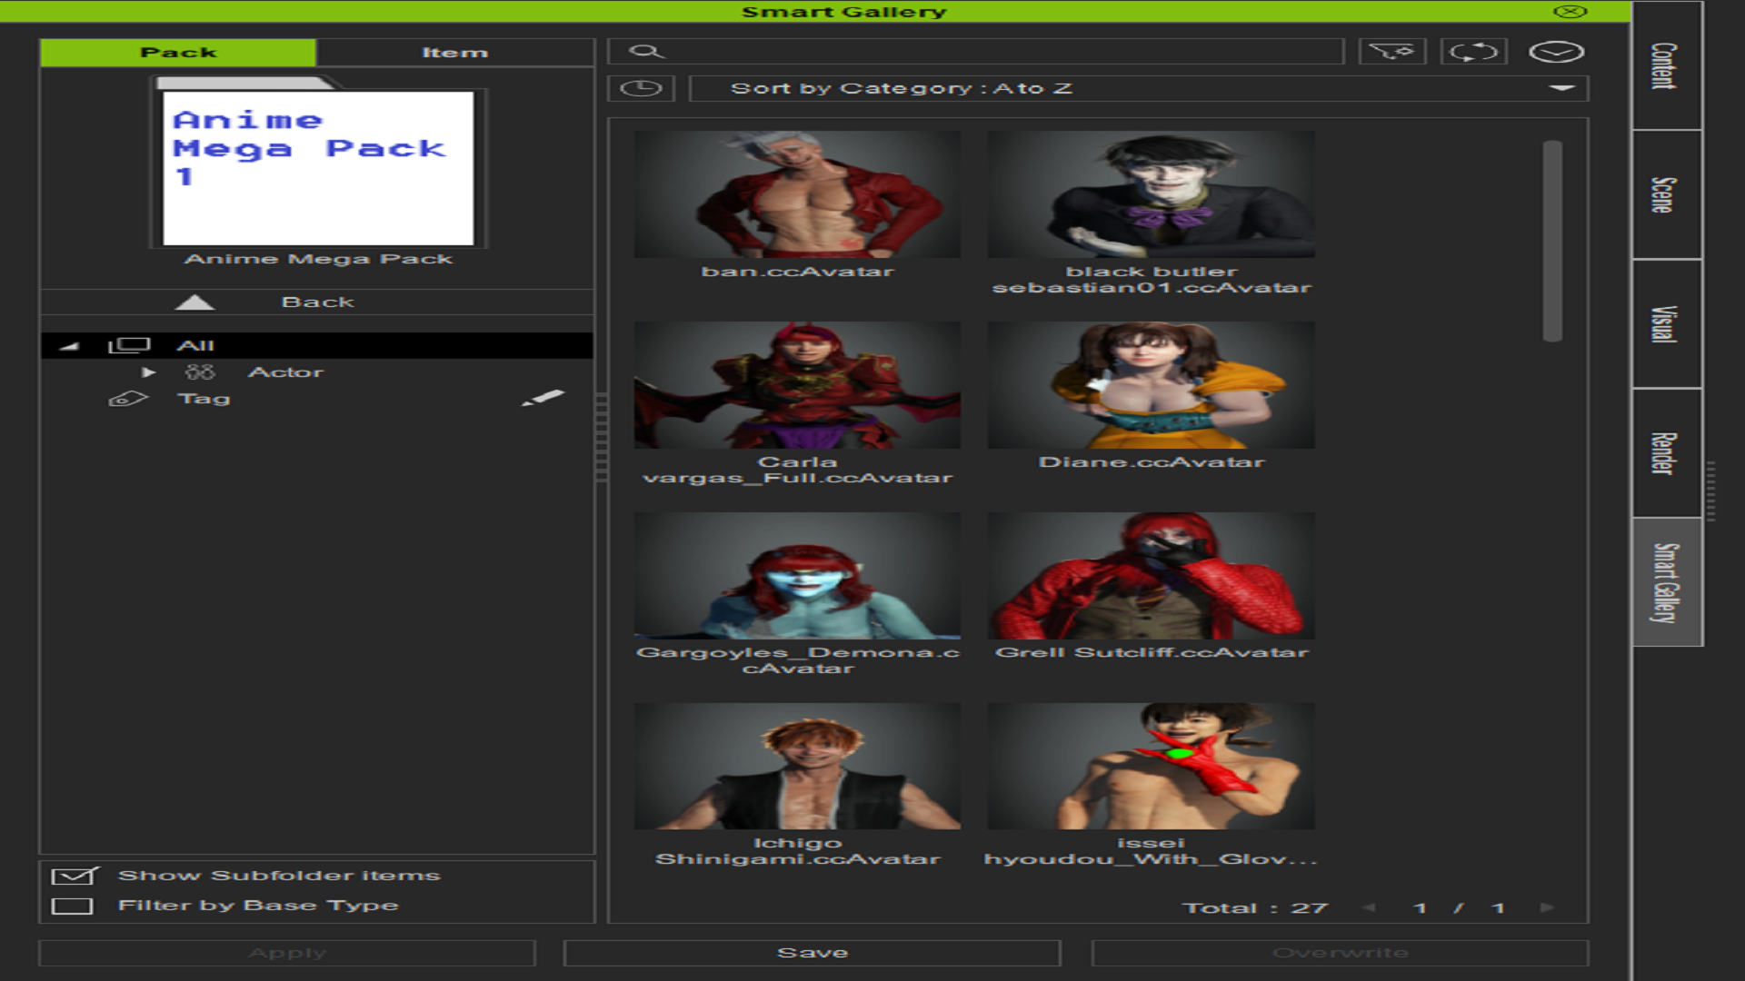Go to the next page arrow
This screenshot has height=981, width=1745.
(x=1547, y=907)
